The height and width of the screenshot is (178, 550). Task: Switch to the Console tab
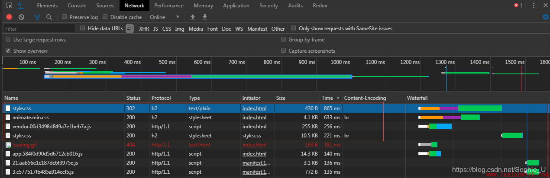click(77, 6)
